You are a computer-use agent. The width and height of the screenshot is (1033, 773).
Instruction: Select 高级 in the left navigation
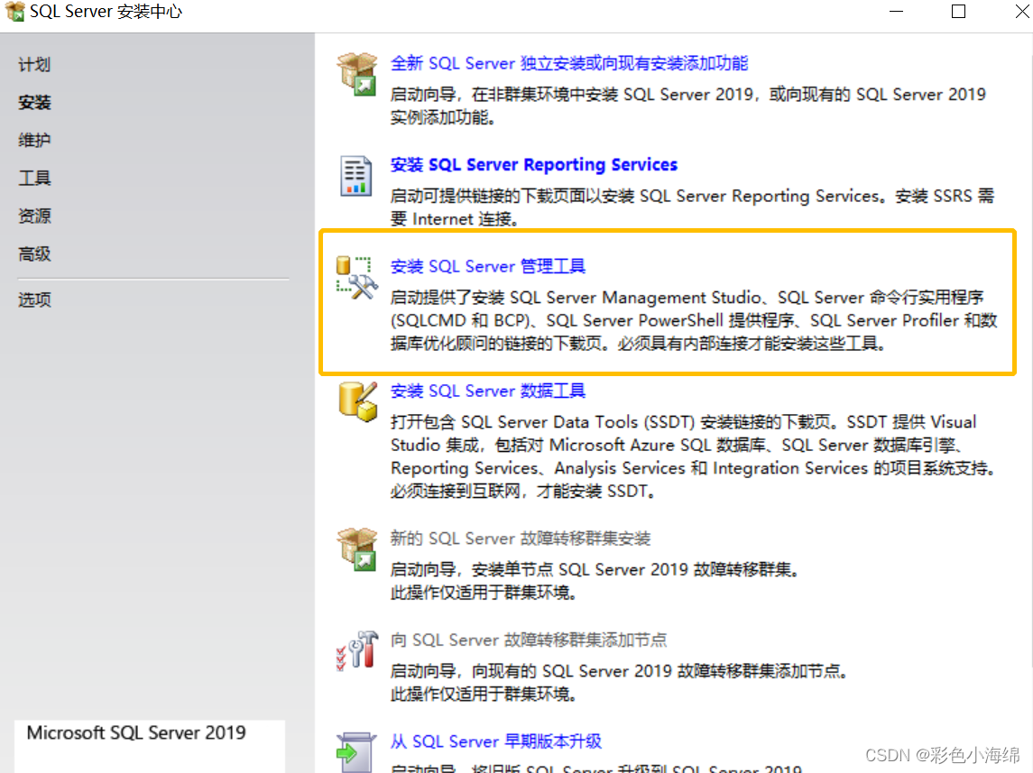(34, 254)
